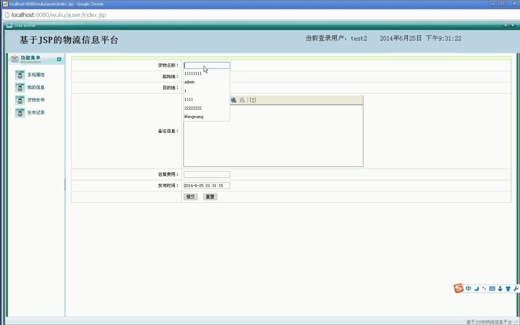Select the 系统属性 sidebar icon
This screenshot has width=520, height=325.
tap(19, 74)
